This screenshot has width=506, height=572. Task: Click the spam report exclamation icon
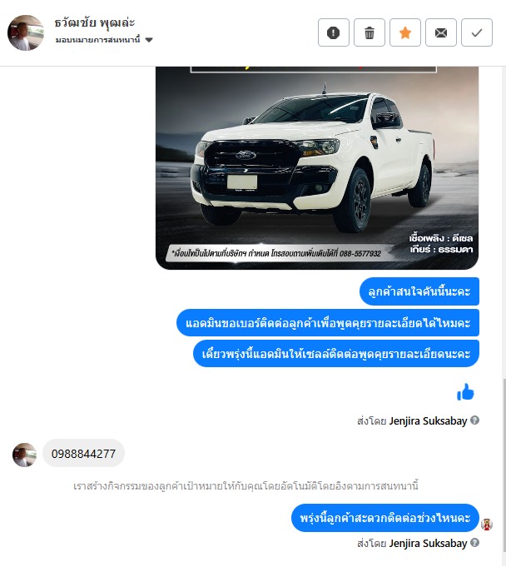333,32
